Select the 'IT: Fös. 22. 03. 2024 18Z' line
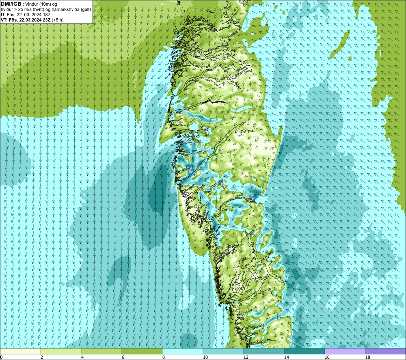The width and height of the screenshot is (406, 360). (25, 15)
